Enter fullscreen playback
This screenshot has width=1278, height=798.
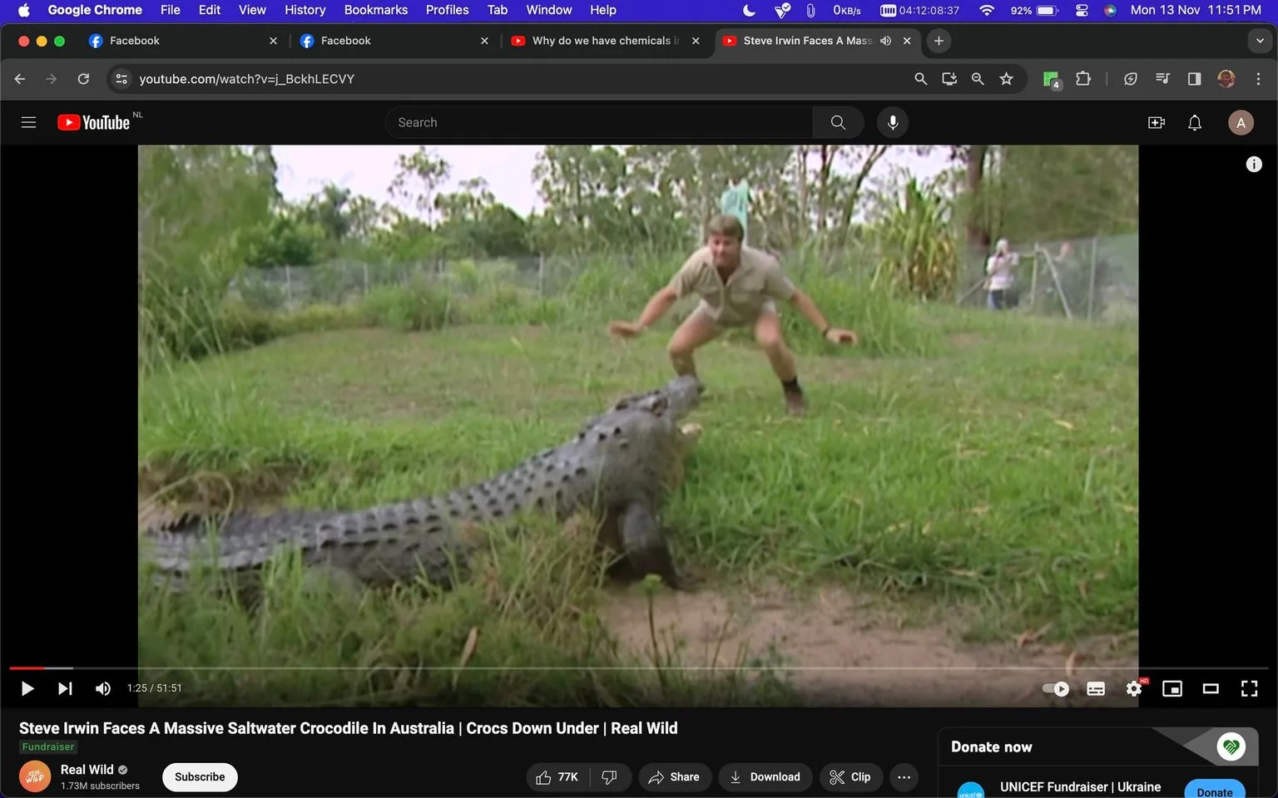coord(1249,688)
